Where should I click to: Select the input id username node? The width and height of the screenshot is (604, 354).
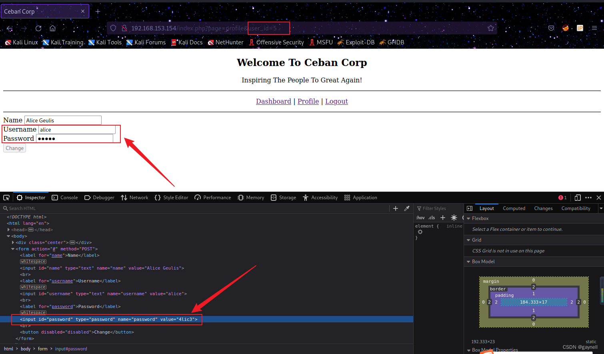103,294
